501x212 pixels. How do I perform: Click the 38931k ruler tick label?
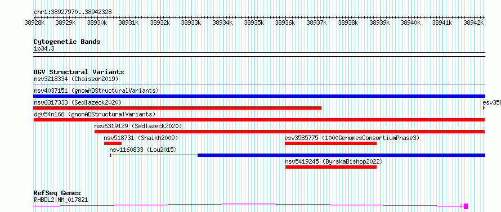click(128, 22)
